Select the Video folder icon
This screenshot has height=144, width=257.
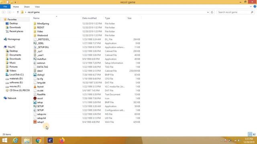35,31
